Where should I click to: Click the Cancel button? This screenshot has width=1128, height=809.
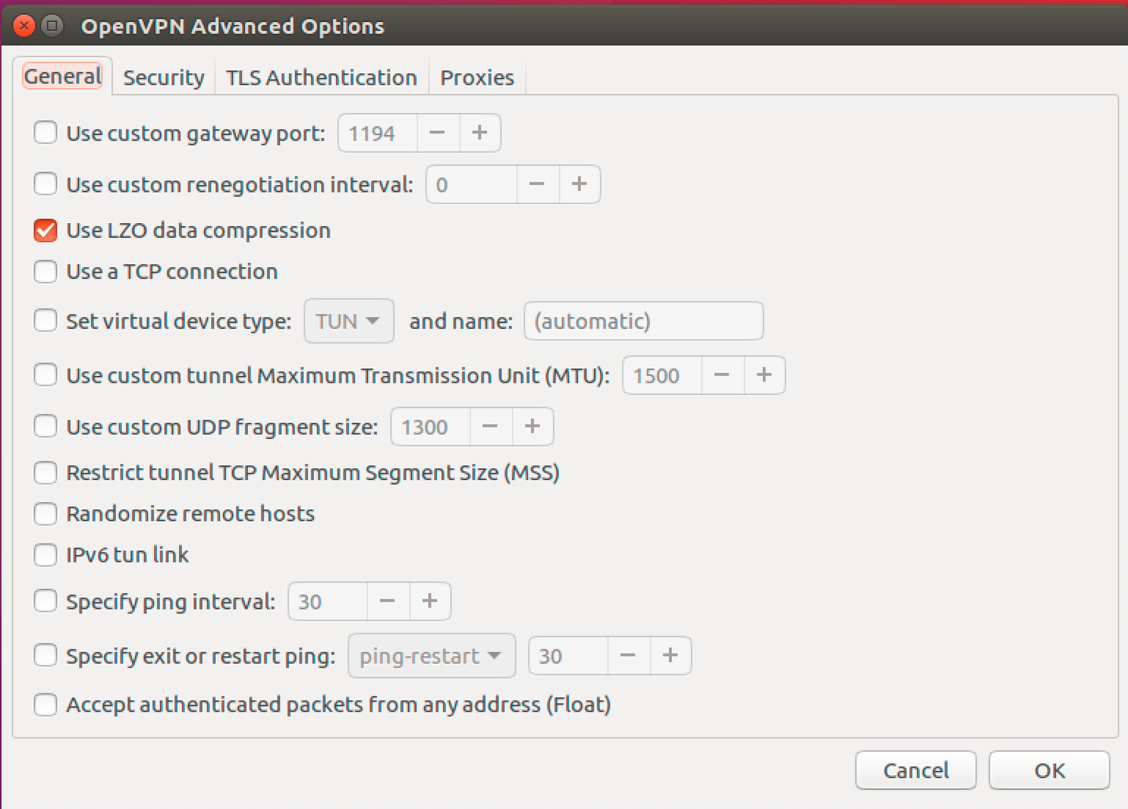coord(915,771)
